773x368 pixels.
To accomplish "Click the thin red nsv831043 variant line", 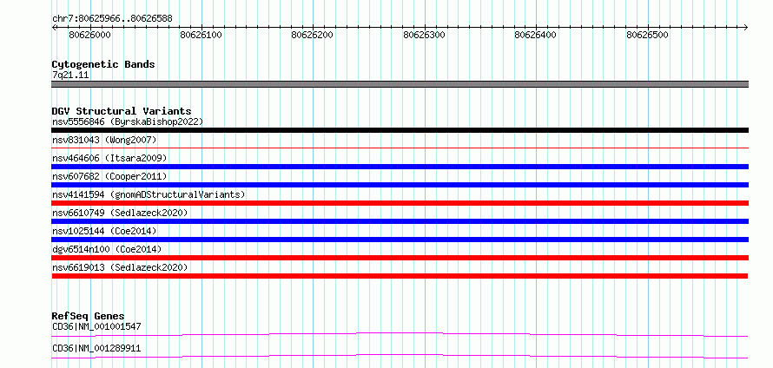I will point(400,148).
